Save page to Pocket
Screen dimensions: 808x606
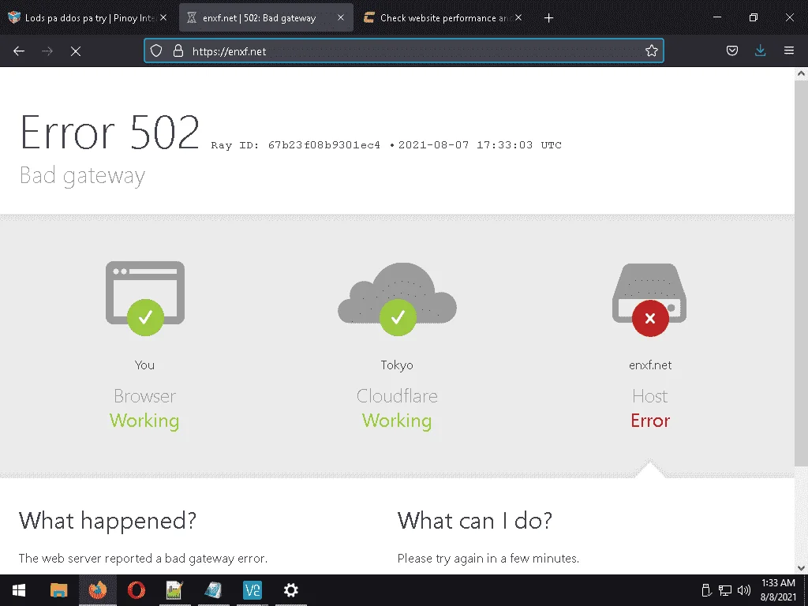731,50
